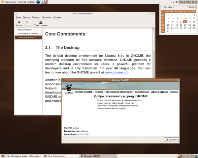The height and width of the screenshot is (158, 198).
Task: Click the GNOME foot logo in About dialog
Action: click(x=69, y=88)
